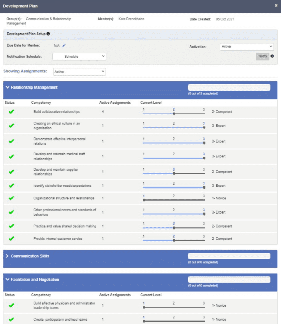
Task: Click checkmark for Create, participate in and lead teams
Action: point(11,319)
